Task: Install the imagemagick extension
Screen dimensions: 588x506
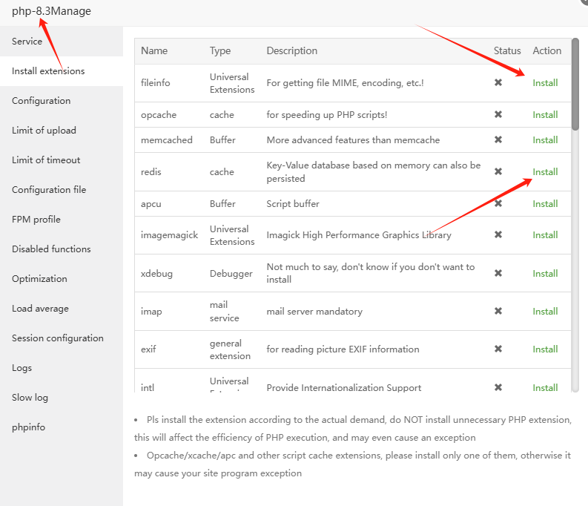Action: (545, 235)
